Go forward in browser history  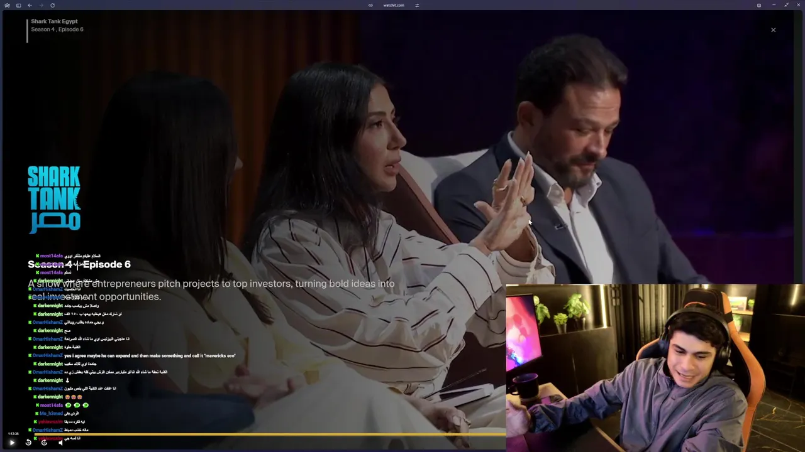41,5
